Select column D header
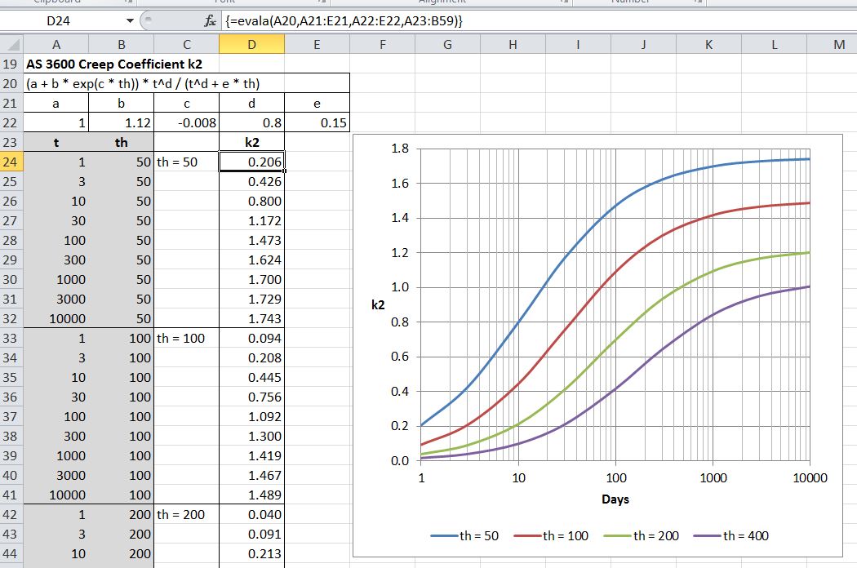 pyautogui.click(x=251, y=45)
